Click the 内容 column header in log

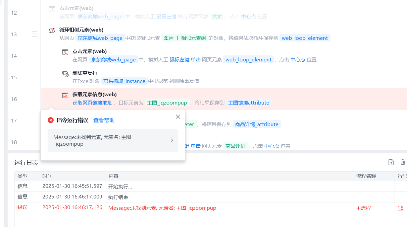tap(113, 176)
